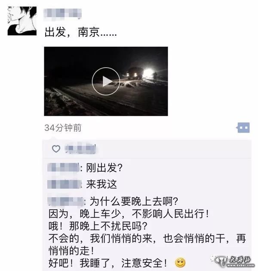This screenshot has height=271, width=258.
Task: Tap commenter name before 为什么要晚上去啊?
Action: coord(65,201)
